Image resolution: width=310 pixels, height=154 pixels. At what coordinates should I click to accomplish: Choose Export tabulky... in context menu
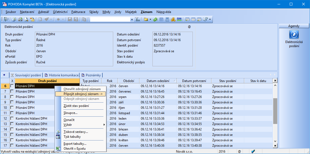coord(80,144)
